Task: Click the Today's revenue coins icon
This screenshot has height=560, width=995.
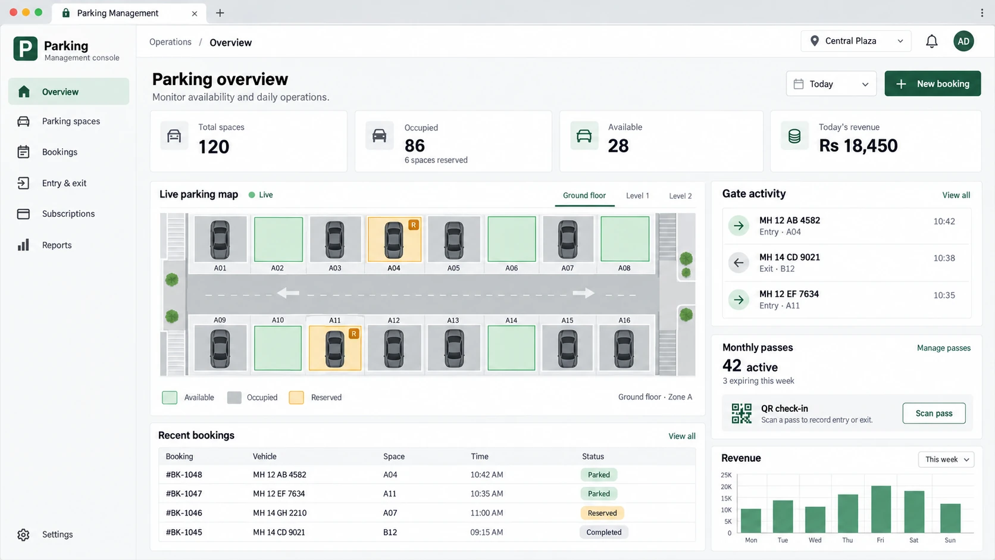Action: (x=794, y=136)
